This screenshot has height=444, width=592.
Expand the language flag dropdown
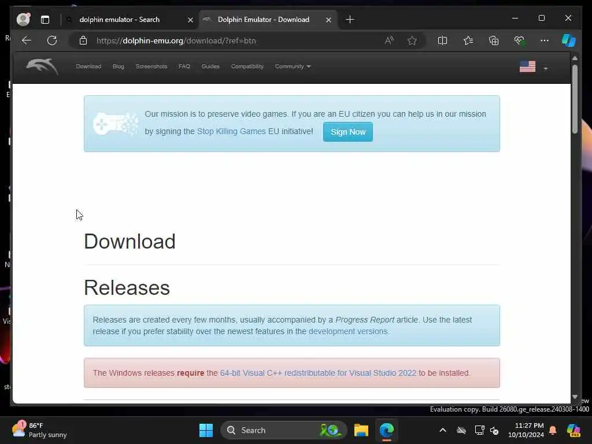coord(534,67)
